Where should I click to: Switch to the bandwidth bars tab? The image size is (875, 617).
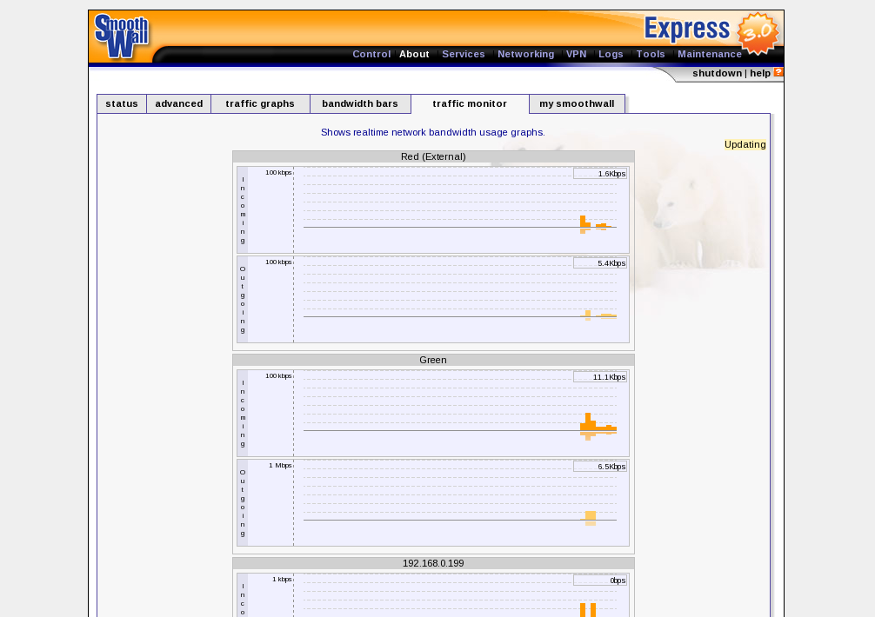(360, 103)
